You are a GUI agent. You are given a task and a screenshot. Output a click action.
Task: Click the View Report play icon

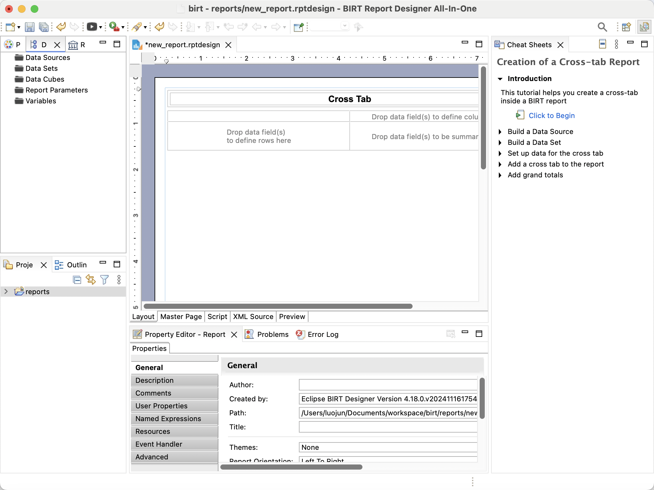click(92, 27)
